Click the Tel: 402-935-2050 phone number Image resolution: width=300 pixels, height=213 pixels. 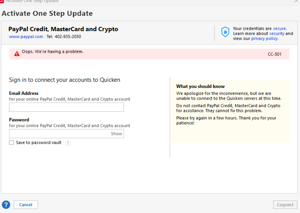64,37
